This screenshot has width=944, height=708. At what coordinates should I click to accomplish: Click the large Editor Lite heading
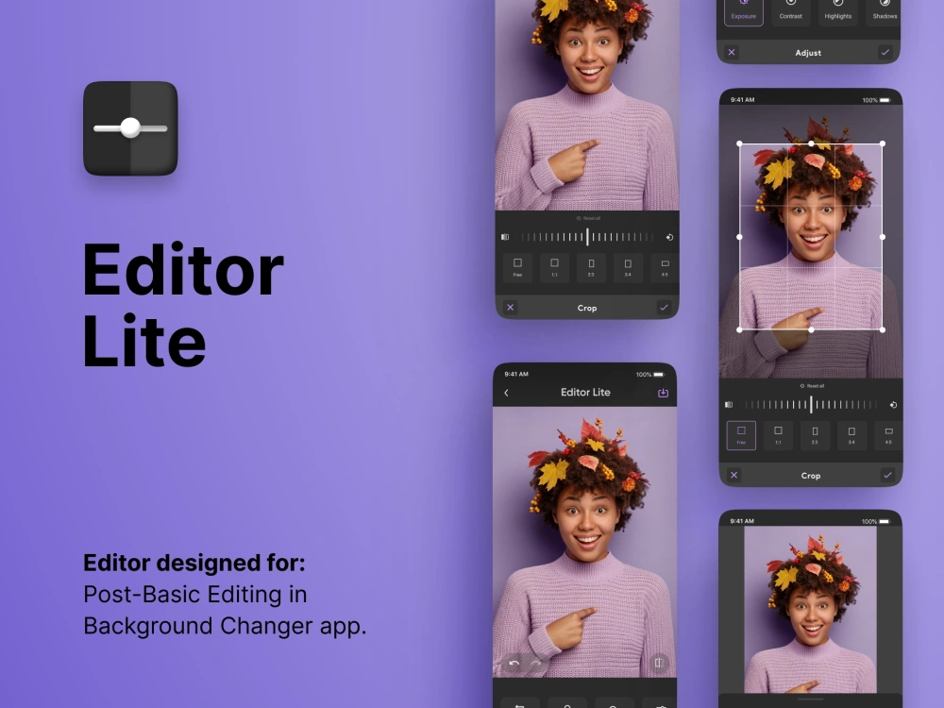[x=182, y=305]
